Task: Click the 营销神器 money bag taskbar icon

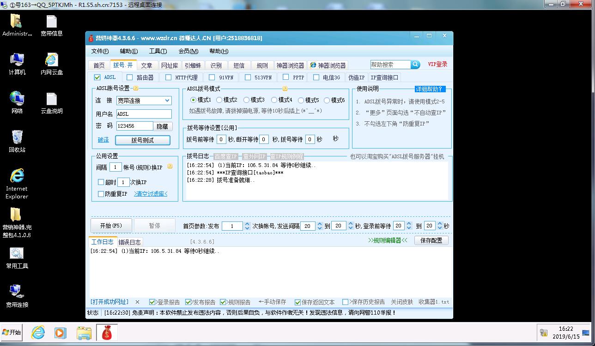Action: coord(107,332)
